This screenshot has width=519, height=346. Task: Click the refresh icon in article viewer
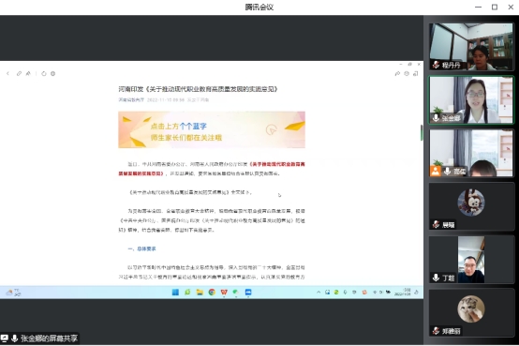[x=44, y=73]
